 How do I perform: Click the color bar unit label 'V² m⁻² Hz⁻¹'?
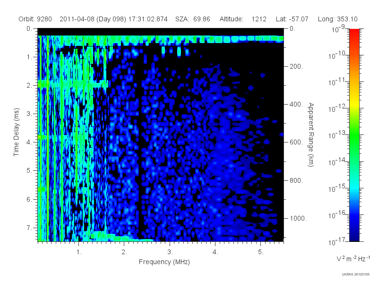353,258
